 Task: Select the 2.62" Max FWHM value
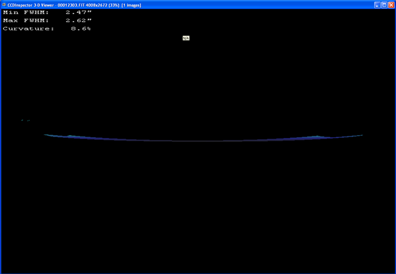click(79, 21)
